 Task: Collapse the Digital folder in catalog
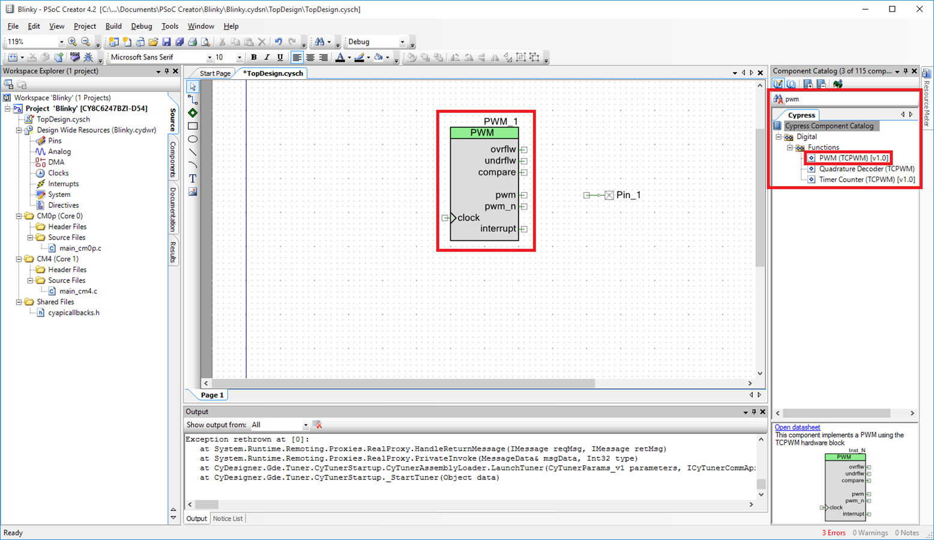(779, 137)
